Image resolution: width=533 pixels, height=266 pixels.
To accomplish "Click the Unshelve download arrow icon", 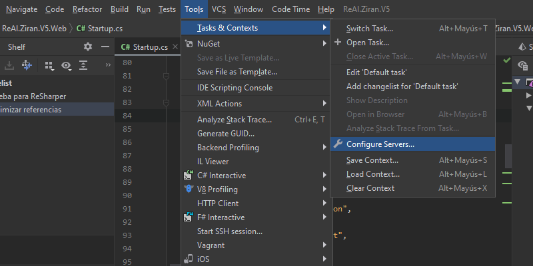I will (9, 65).
